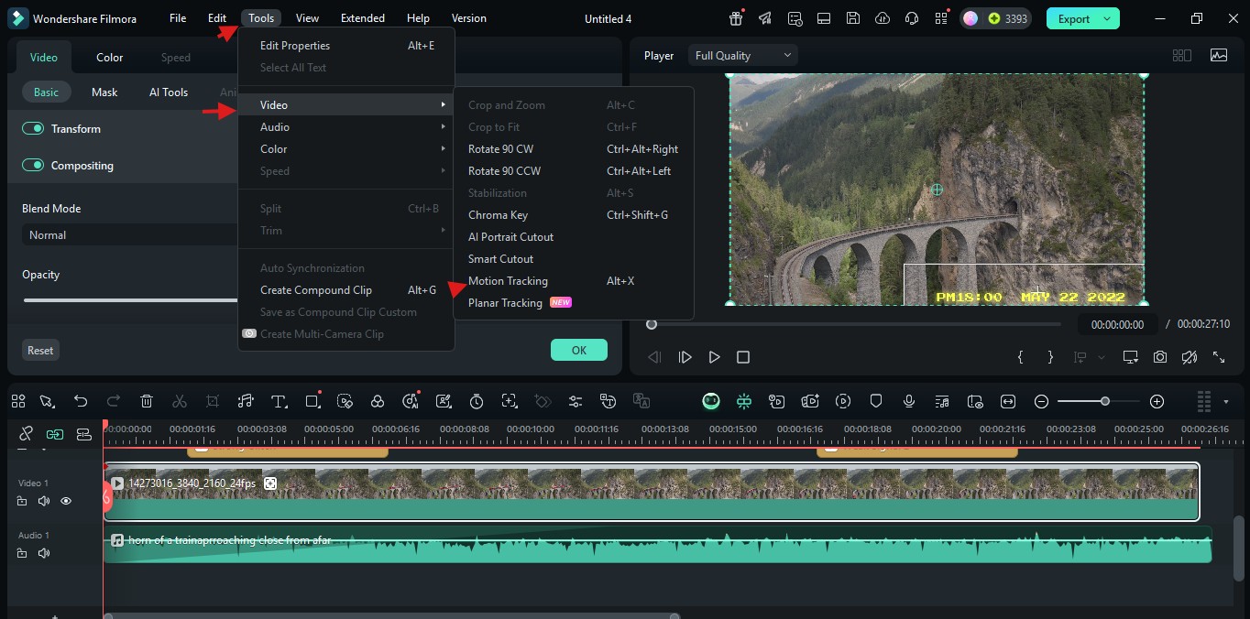
Task: Click the Redo icon in timeline toolbar
Action: 114,401
